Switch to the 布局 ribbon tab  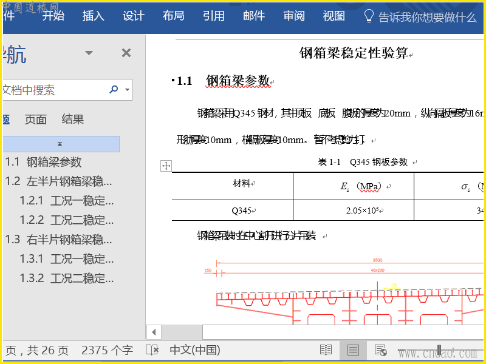(x=174, y=16)
